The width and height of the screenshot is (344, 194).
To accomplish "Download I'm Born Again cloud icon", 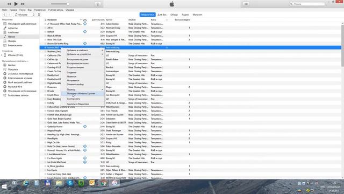I will pos(85,158).
